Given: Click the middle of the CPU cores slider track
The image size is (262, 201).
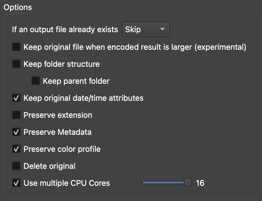Looking at the screenshot, I should click(165, 182).
